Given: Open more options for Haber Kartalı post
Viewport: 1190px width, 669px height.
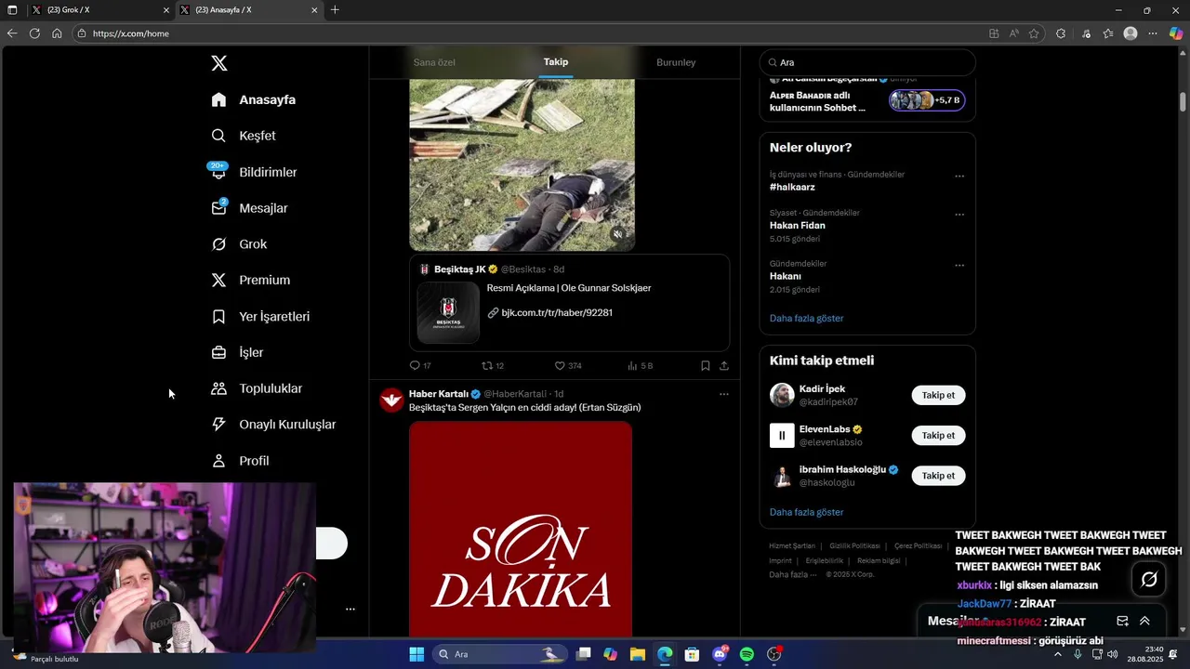Looking at the screenshot, I should click(724, 394).
